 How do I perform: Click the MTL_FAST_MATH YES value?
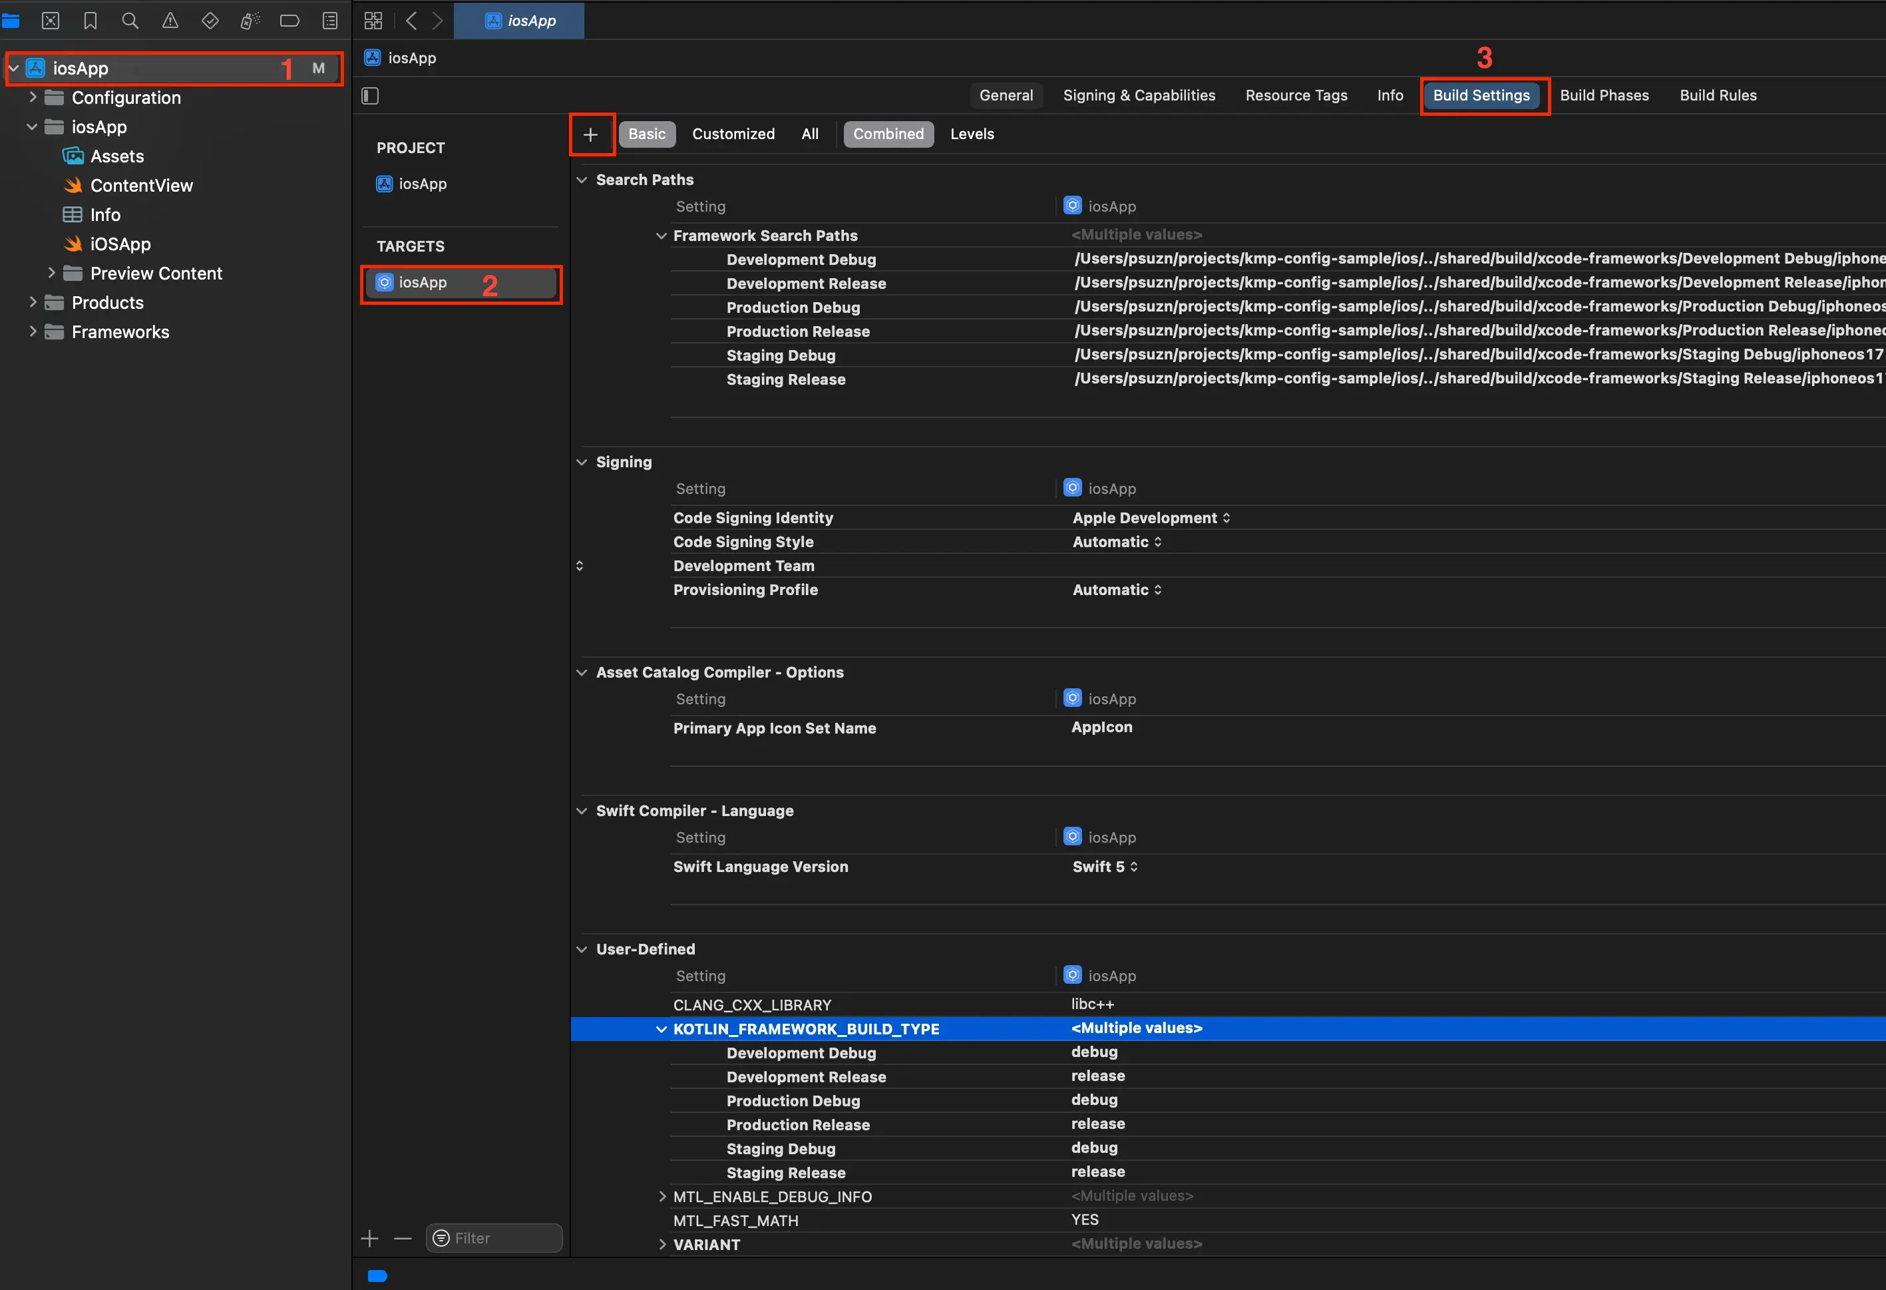1084,1219
